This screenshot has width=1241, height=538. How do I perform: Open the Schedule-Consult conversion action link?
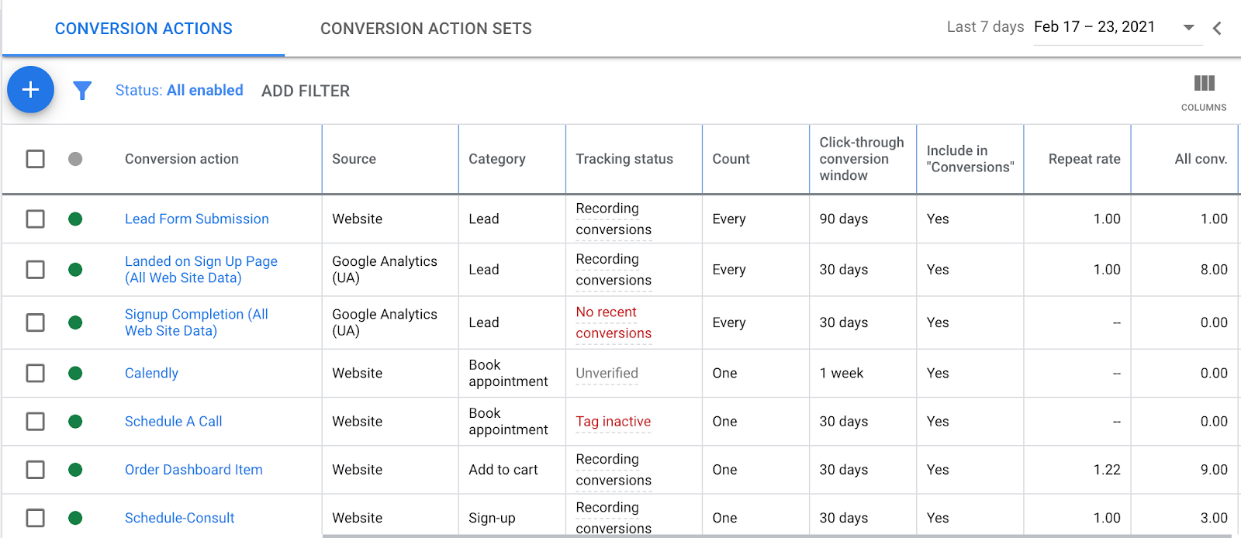click(x=179, y=518)
